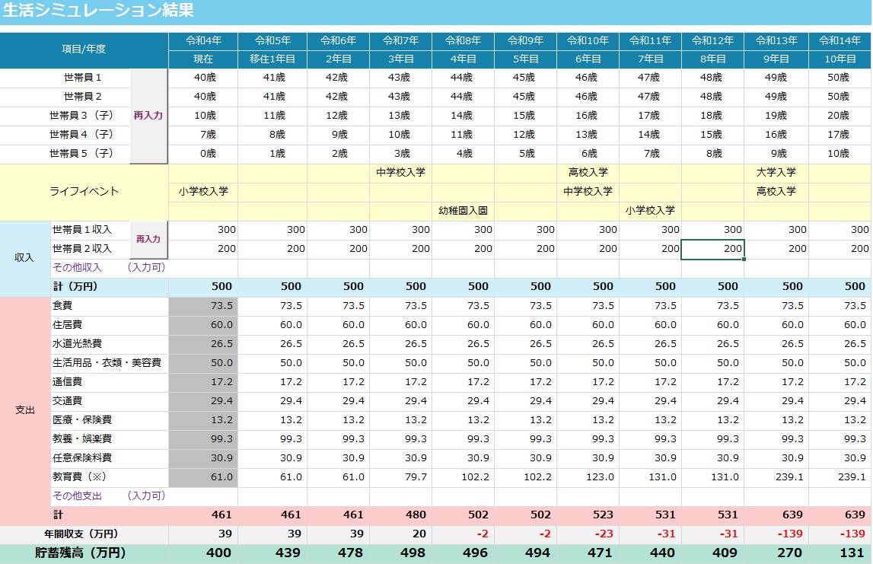Click the 令和7年 column header
This screenshot has width=873, height=564.
(x=400, y=40)
